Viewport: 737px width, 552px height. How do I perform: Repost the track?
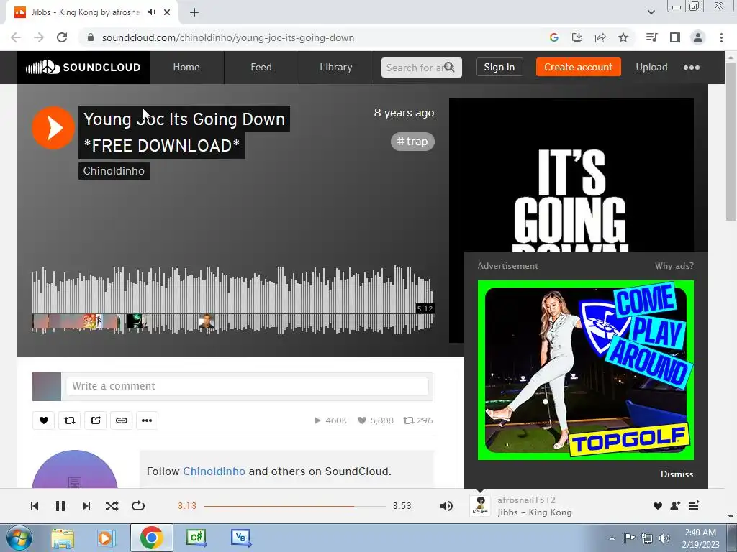pyautogui.click(x=70, y=420)
